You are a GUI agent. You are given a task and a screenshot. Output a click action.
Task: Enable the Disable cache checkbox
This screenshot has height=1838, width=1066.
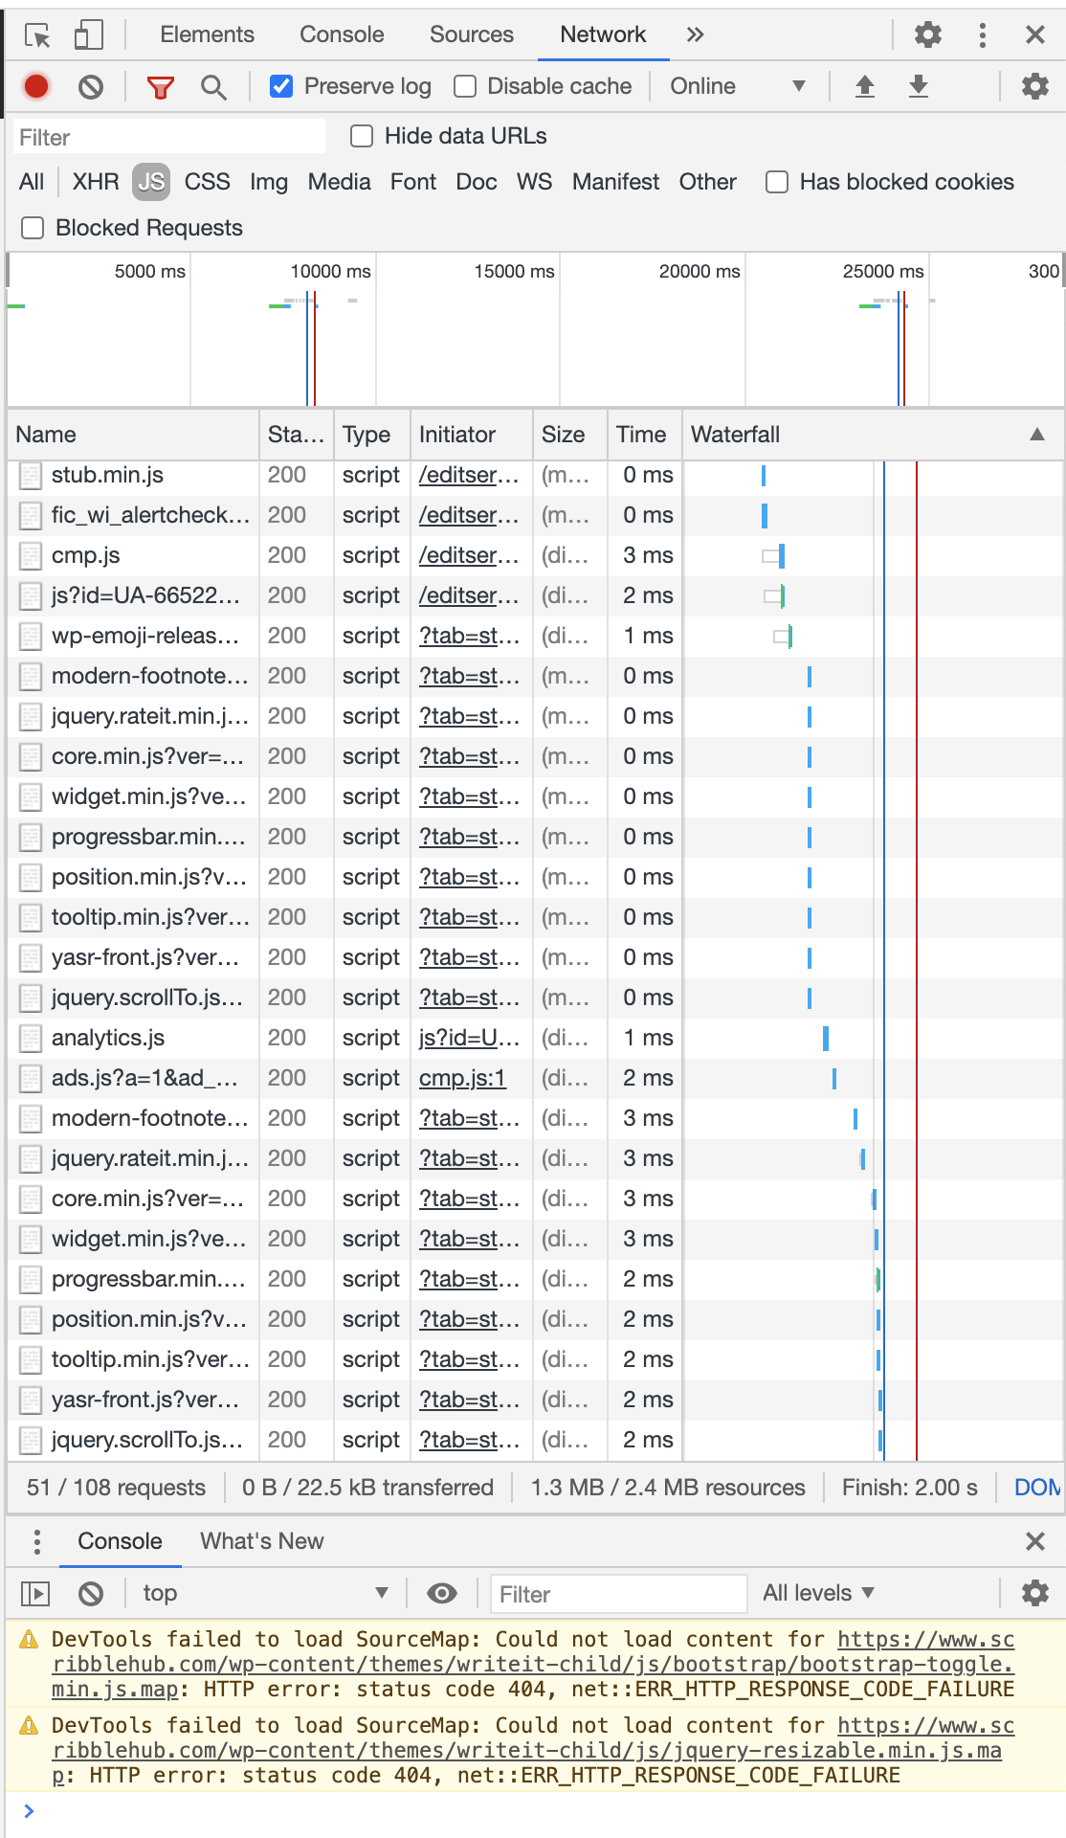[465, 86]
